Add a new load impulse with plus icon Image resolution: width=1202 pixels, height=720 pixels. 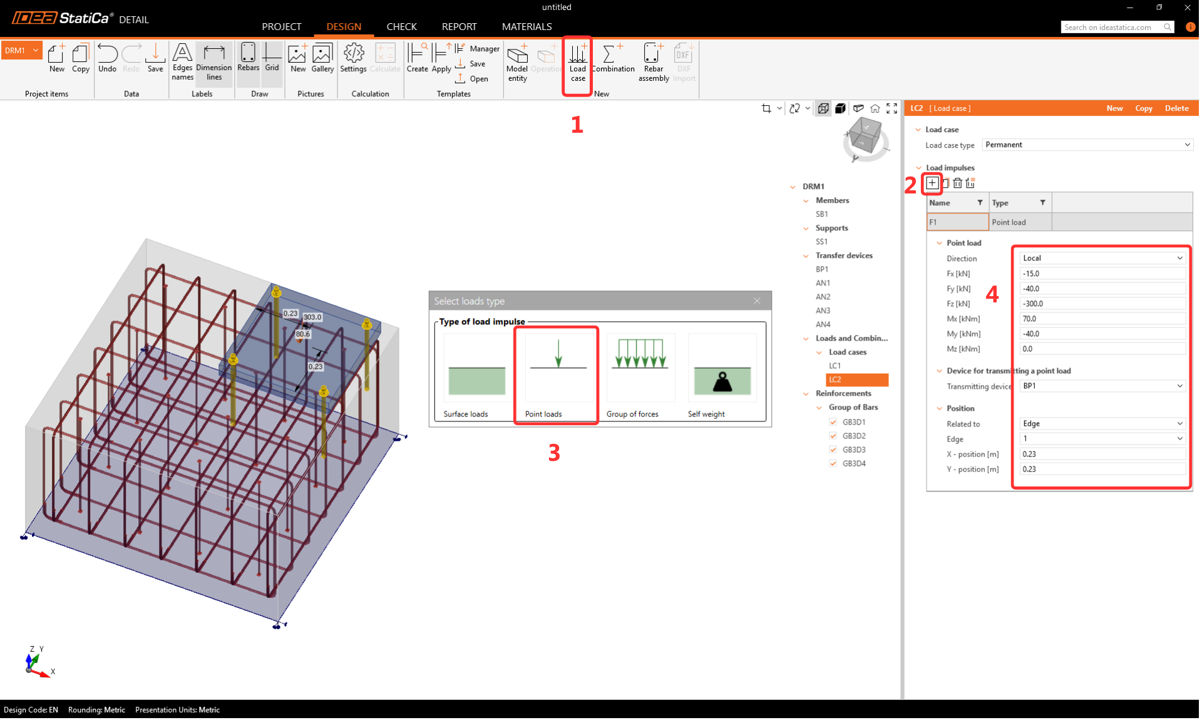click(932, 183)
